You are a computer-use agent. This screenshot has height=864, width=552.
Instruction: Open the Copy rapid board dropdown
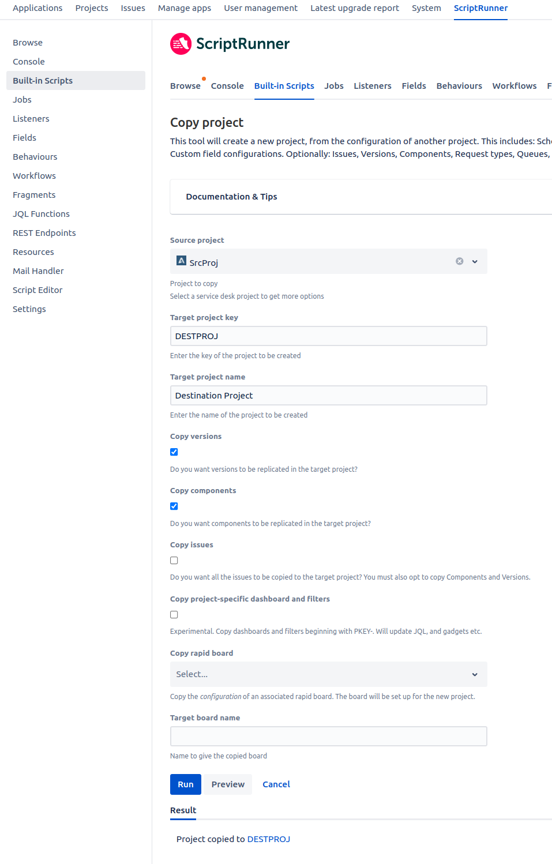click(x=328, y=674)
